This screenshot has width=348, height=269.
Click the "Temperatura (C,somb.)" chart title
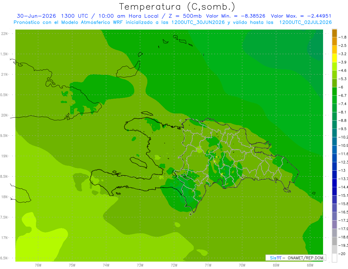(x=177, y=7)
